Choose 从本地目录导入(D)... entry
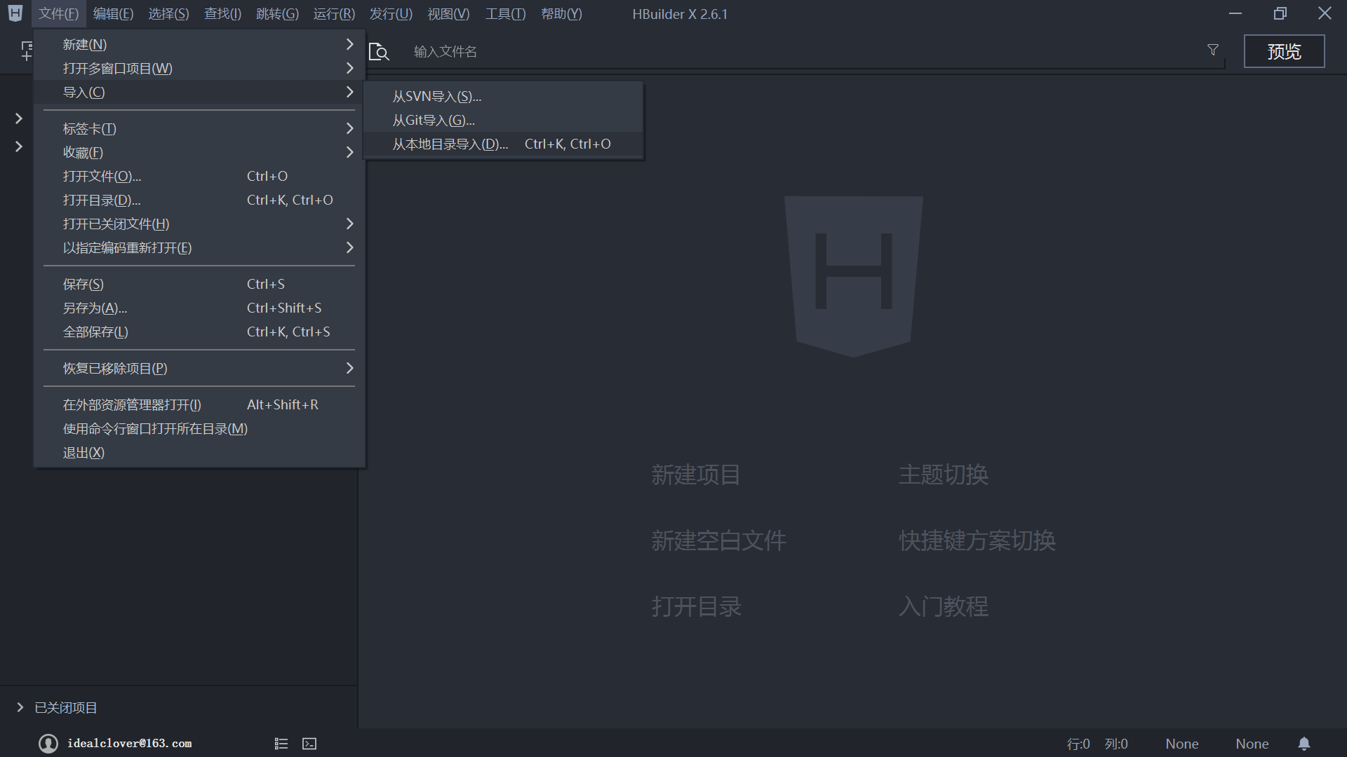Viewport: 1347px width, 757px height. [x=450, y=144]
